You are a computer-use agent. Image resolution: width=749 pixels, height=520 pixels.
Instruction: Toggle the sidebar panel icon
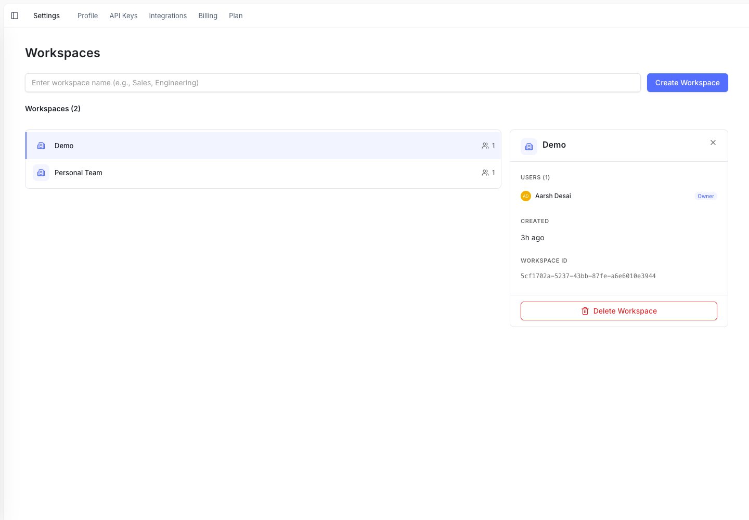(15, 16)
